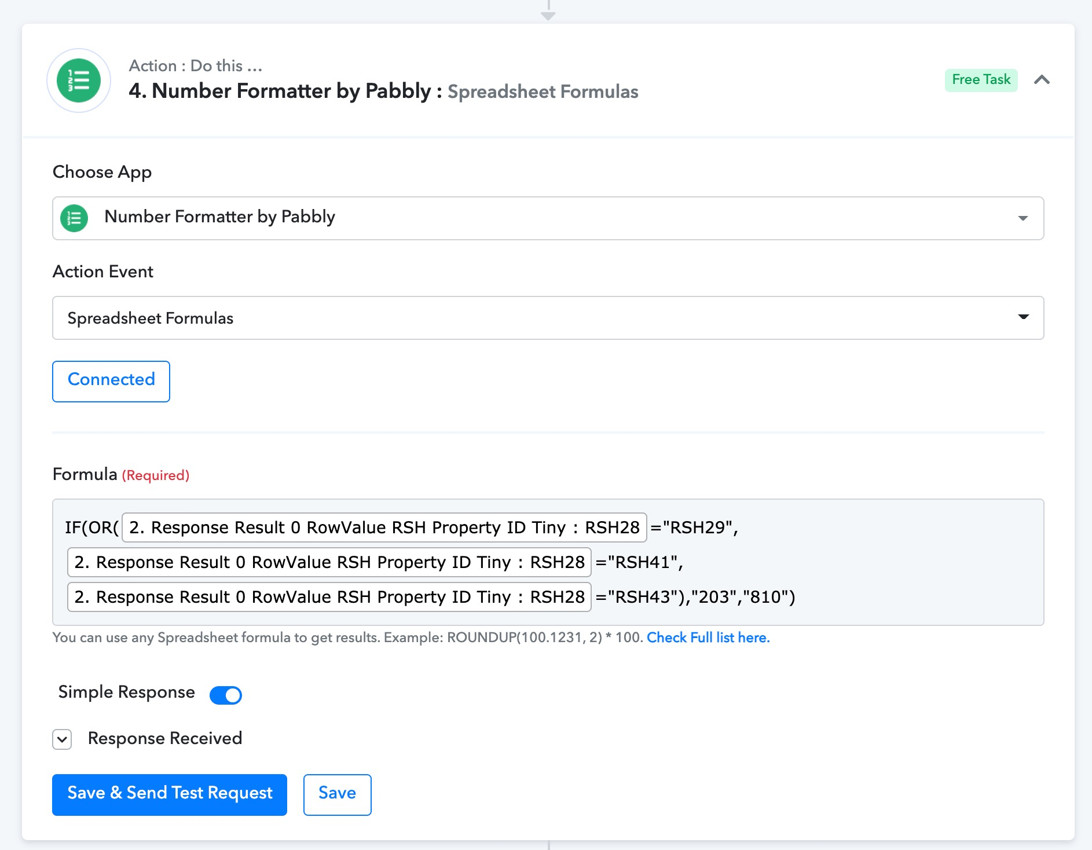Viewport: 1092px width, 850px height.
Task: Click the ="RSH29", text in formula
Action: (x=695, y=527)
